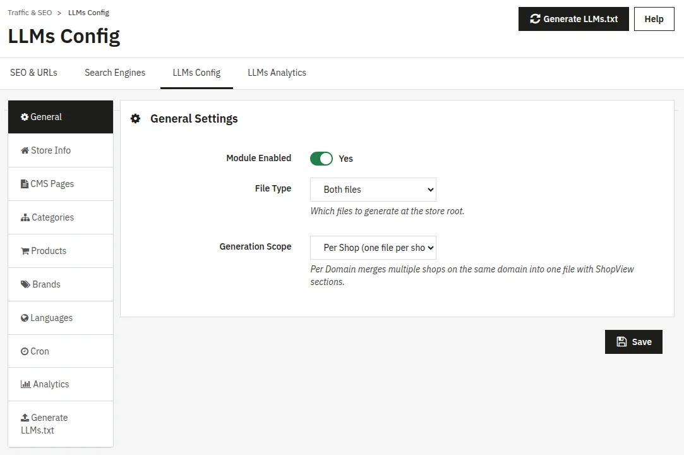Viewport: 684px width, 455px height.
Task: Click the LLMs Config breadcrumb
Action: (x=88, y=13)
